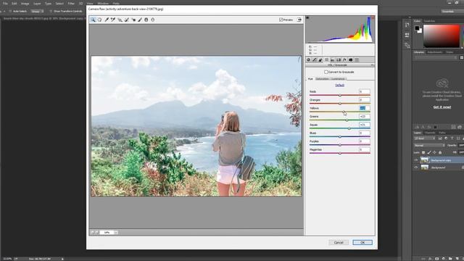Open the Camera Calibration panel icon
This screenshot has height=261, width=464.
click(x=351, y=59)
